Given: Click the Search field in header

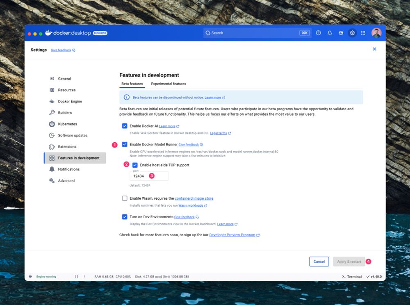Looking at the screenshot, I should coord(257,33).
